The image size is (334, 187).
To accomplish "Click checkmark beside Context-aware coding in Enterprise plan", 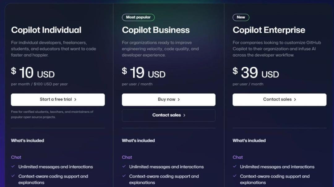I will 234,176.
